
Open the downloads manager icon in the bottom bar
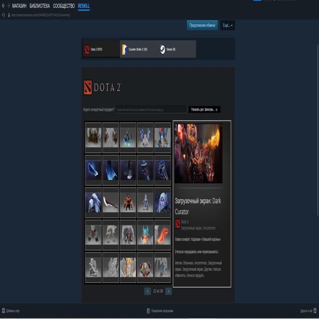point(148,311)
